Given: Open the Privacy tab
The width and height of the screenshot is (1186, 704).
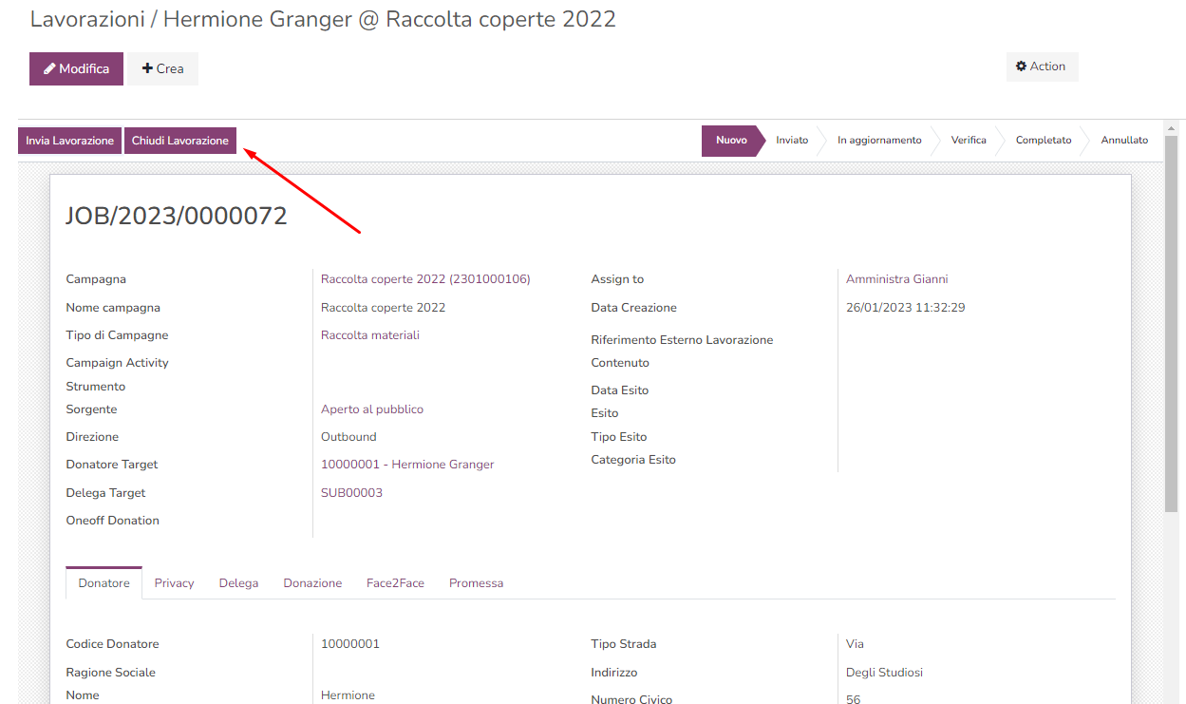Looking at the screenshot, I should tap(174, 583).
